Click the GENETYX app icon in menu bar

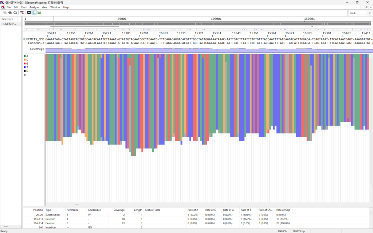3,7
